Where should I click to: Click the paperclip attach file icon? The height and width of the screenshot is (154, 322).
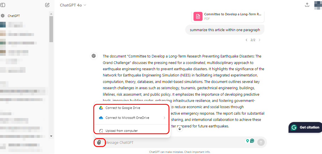(99, 142)
